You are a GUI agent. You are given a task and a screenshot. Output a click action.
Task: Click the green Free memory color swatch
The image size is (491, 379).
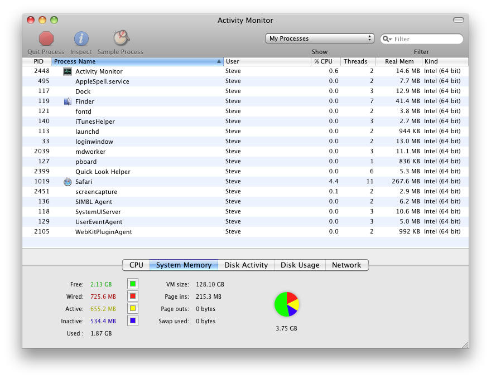[133, 284]
